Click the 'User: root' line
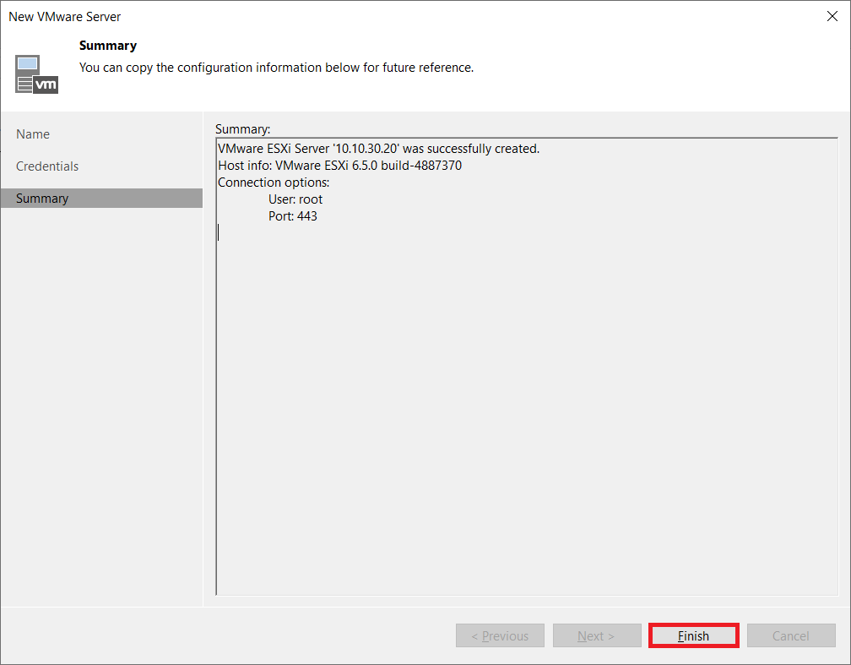The image size is (851, 665). [x=295, y=199]
